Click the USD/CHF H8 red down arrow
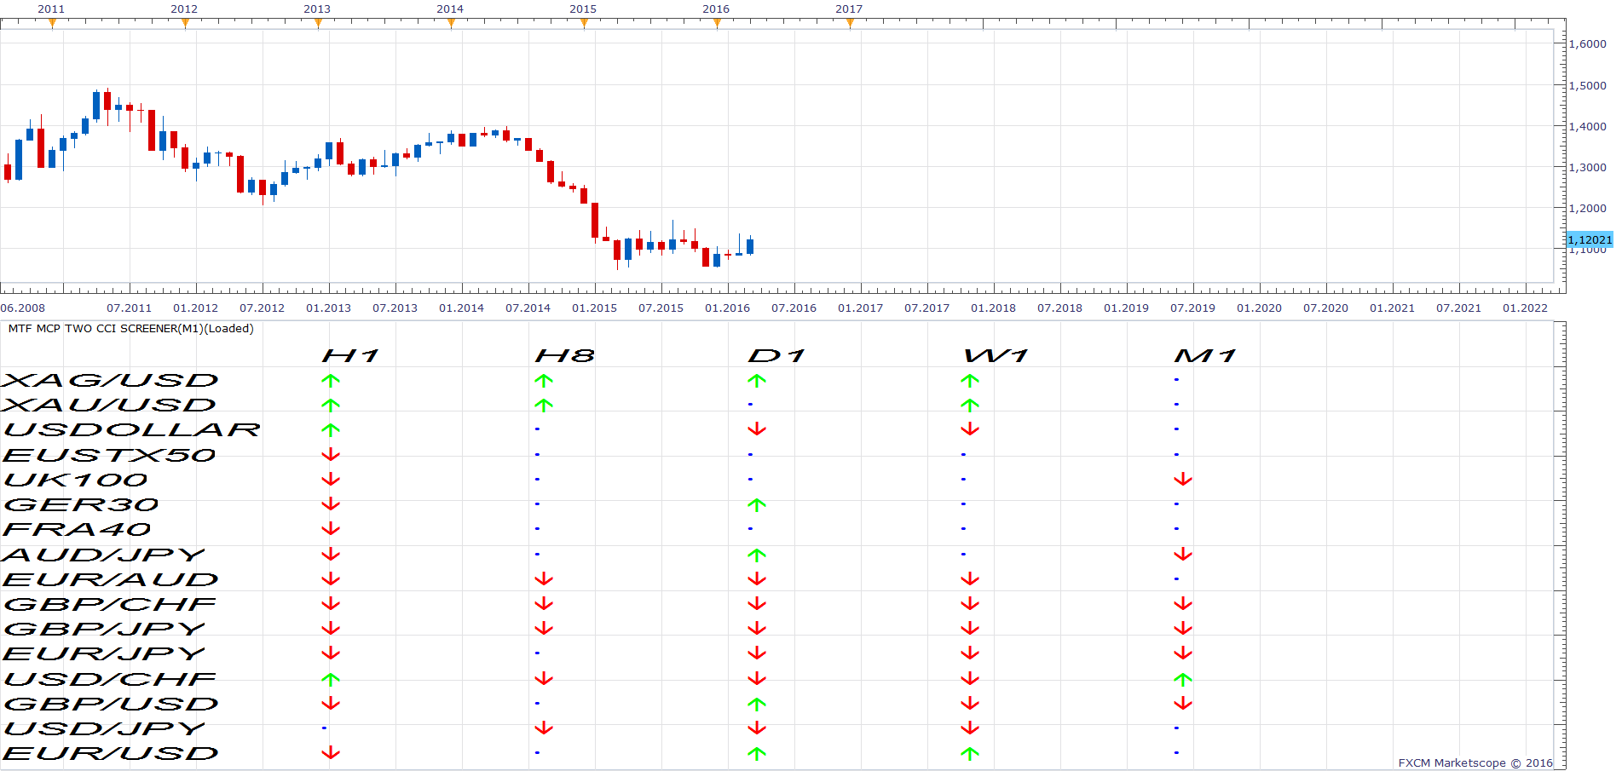This screenshot has height=771, width=1622. [544, 679]
